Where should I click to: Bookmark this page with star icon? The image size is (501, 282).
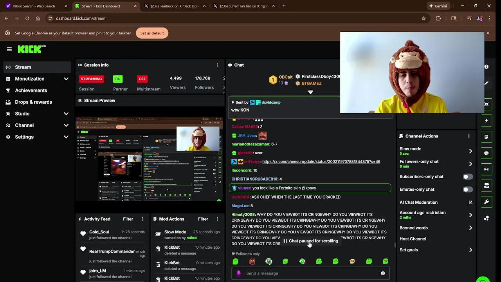coord(424,18)
